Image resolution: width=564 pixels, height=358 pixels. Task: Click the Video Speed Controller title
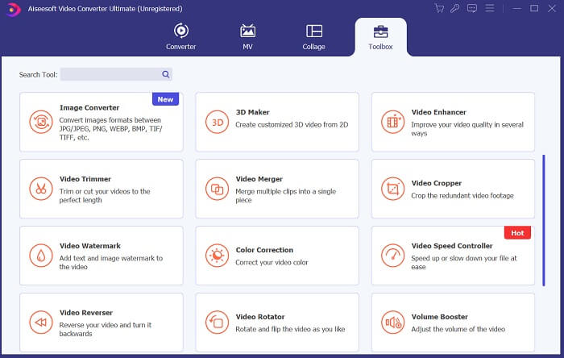pos(452,246)
